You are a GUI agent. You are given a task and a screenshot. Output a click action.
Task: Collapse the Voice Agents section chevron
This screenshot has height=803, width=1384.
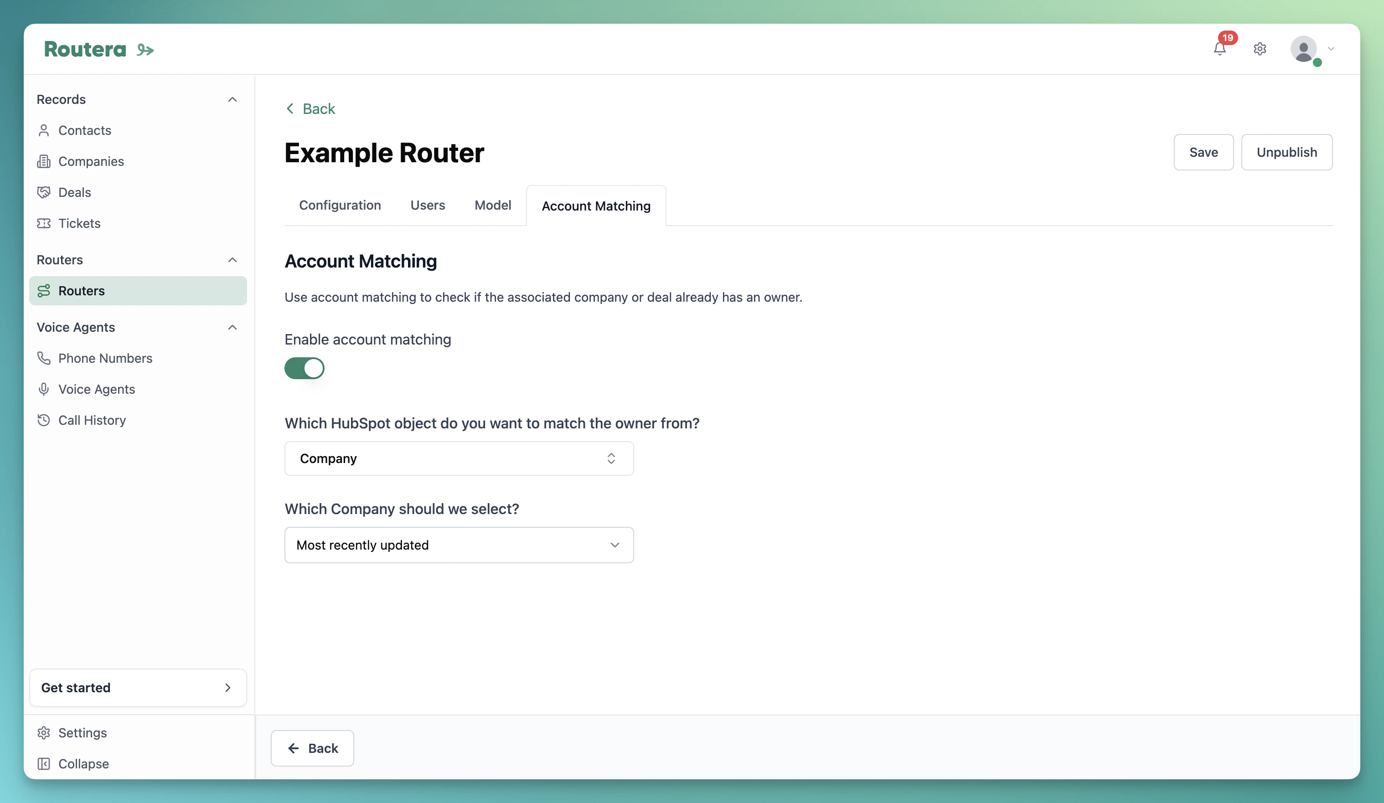click(x=232, y=328)
